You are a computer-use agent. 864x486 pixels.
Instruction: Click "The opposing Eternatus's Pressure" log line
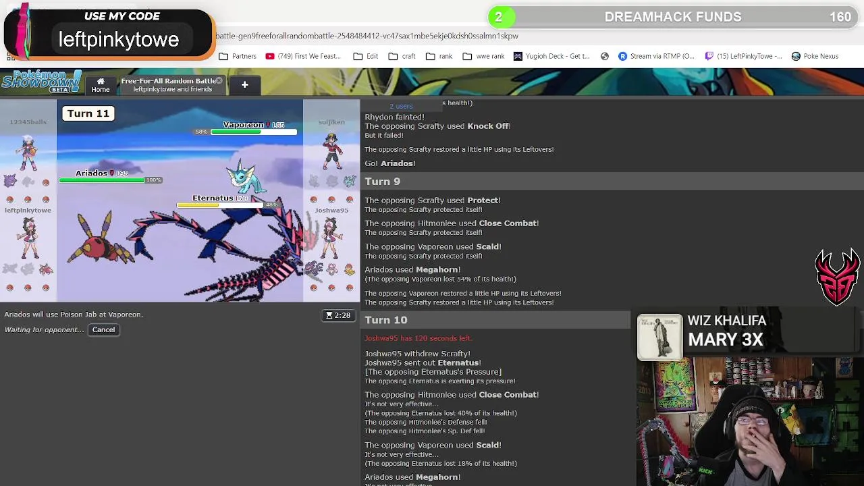(x=433, y=372)
